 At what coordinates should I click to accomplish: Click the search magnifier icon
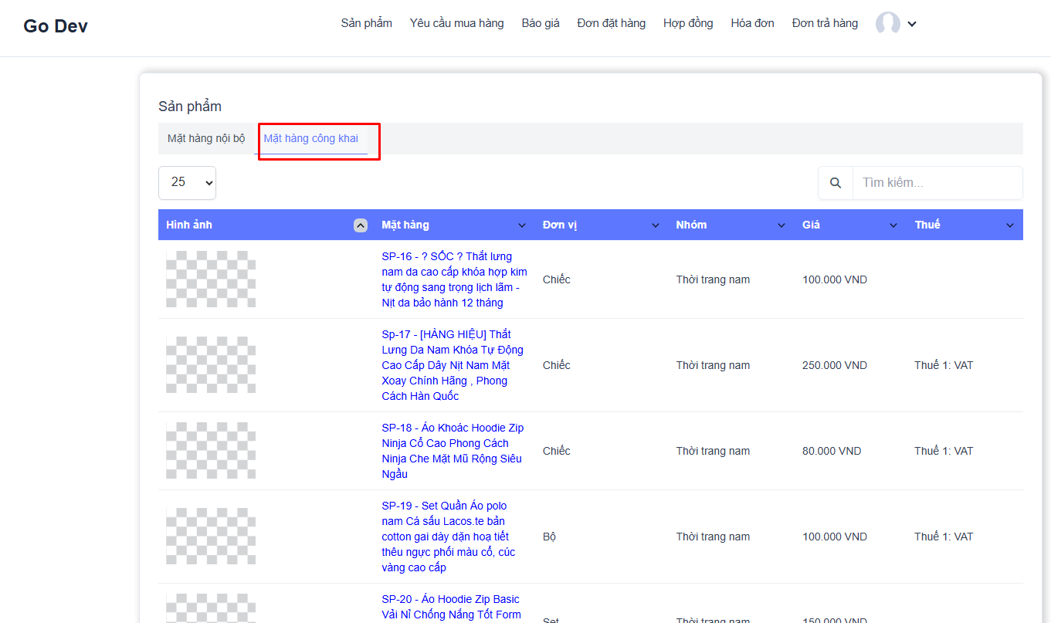coord(836,183)
